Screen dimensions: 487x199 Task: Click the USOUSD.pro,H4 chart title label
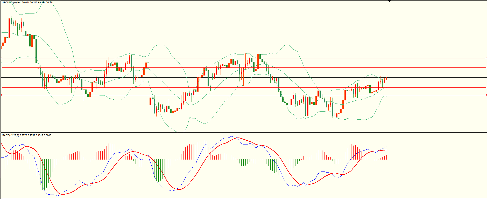(11, 3)
